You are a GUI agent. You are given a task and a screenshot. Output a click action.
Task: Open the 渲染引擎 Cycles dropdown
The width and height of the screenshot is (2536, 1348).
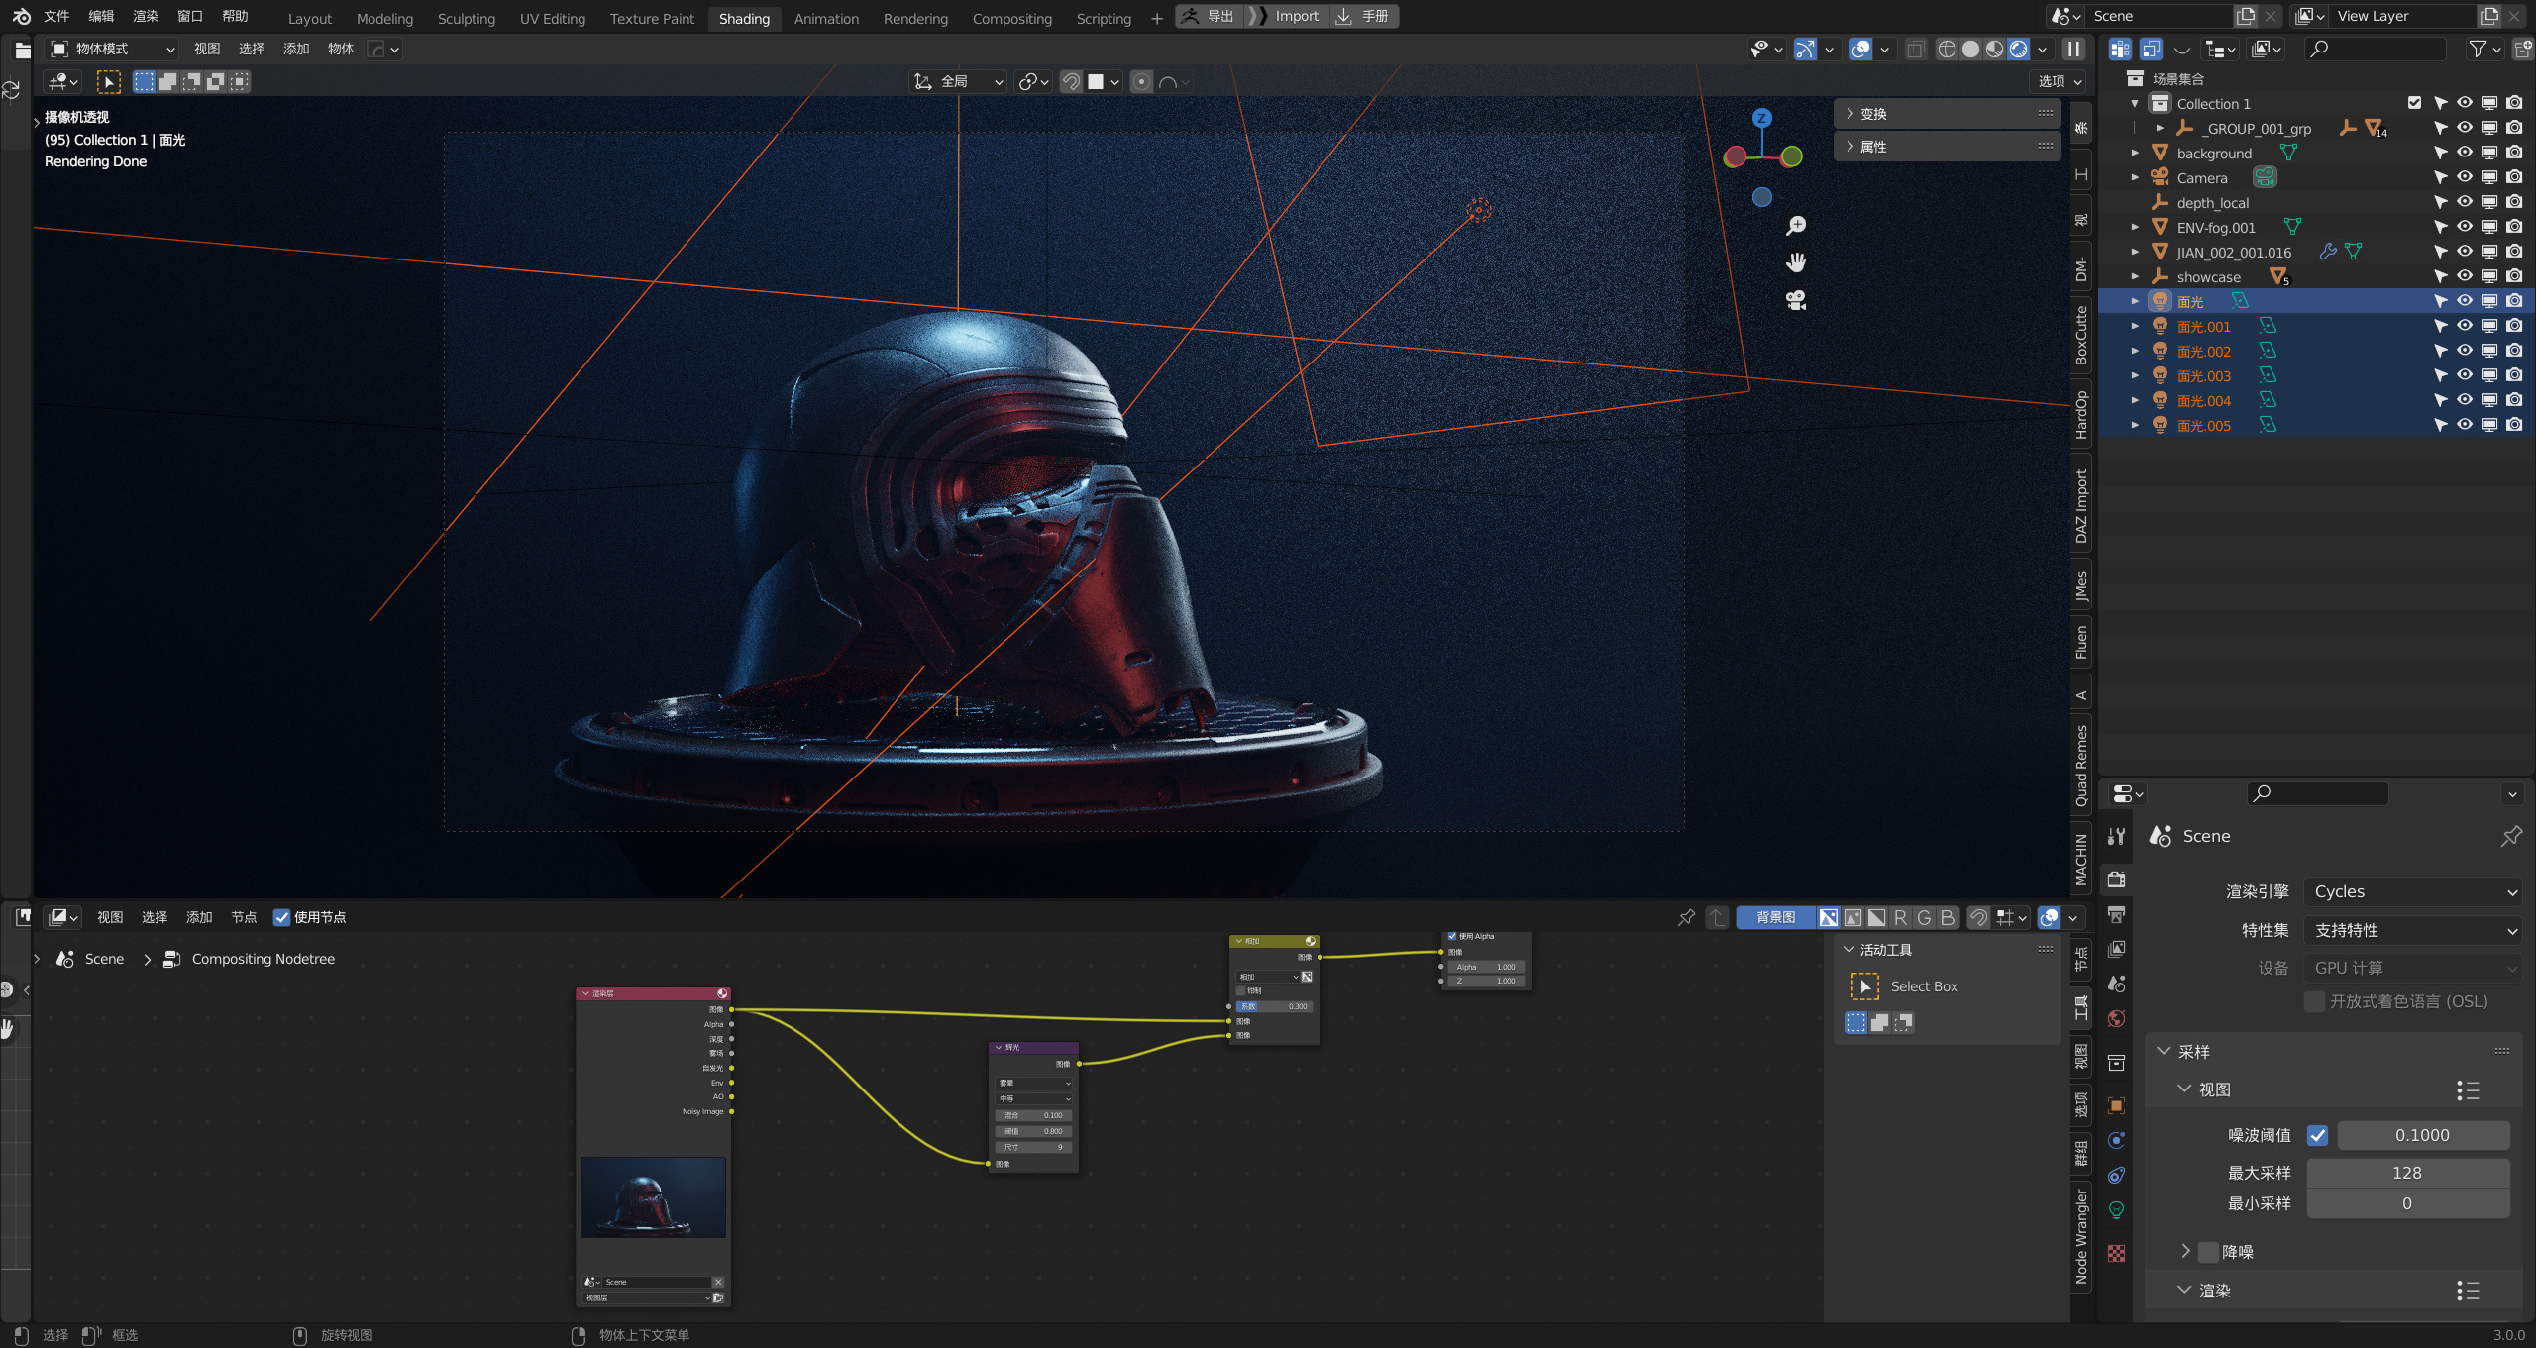(x=2412, y=892)
